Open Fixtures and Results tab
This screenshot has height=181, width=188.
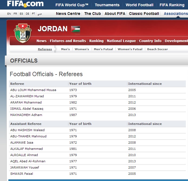(68, 41)
